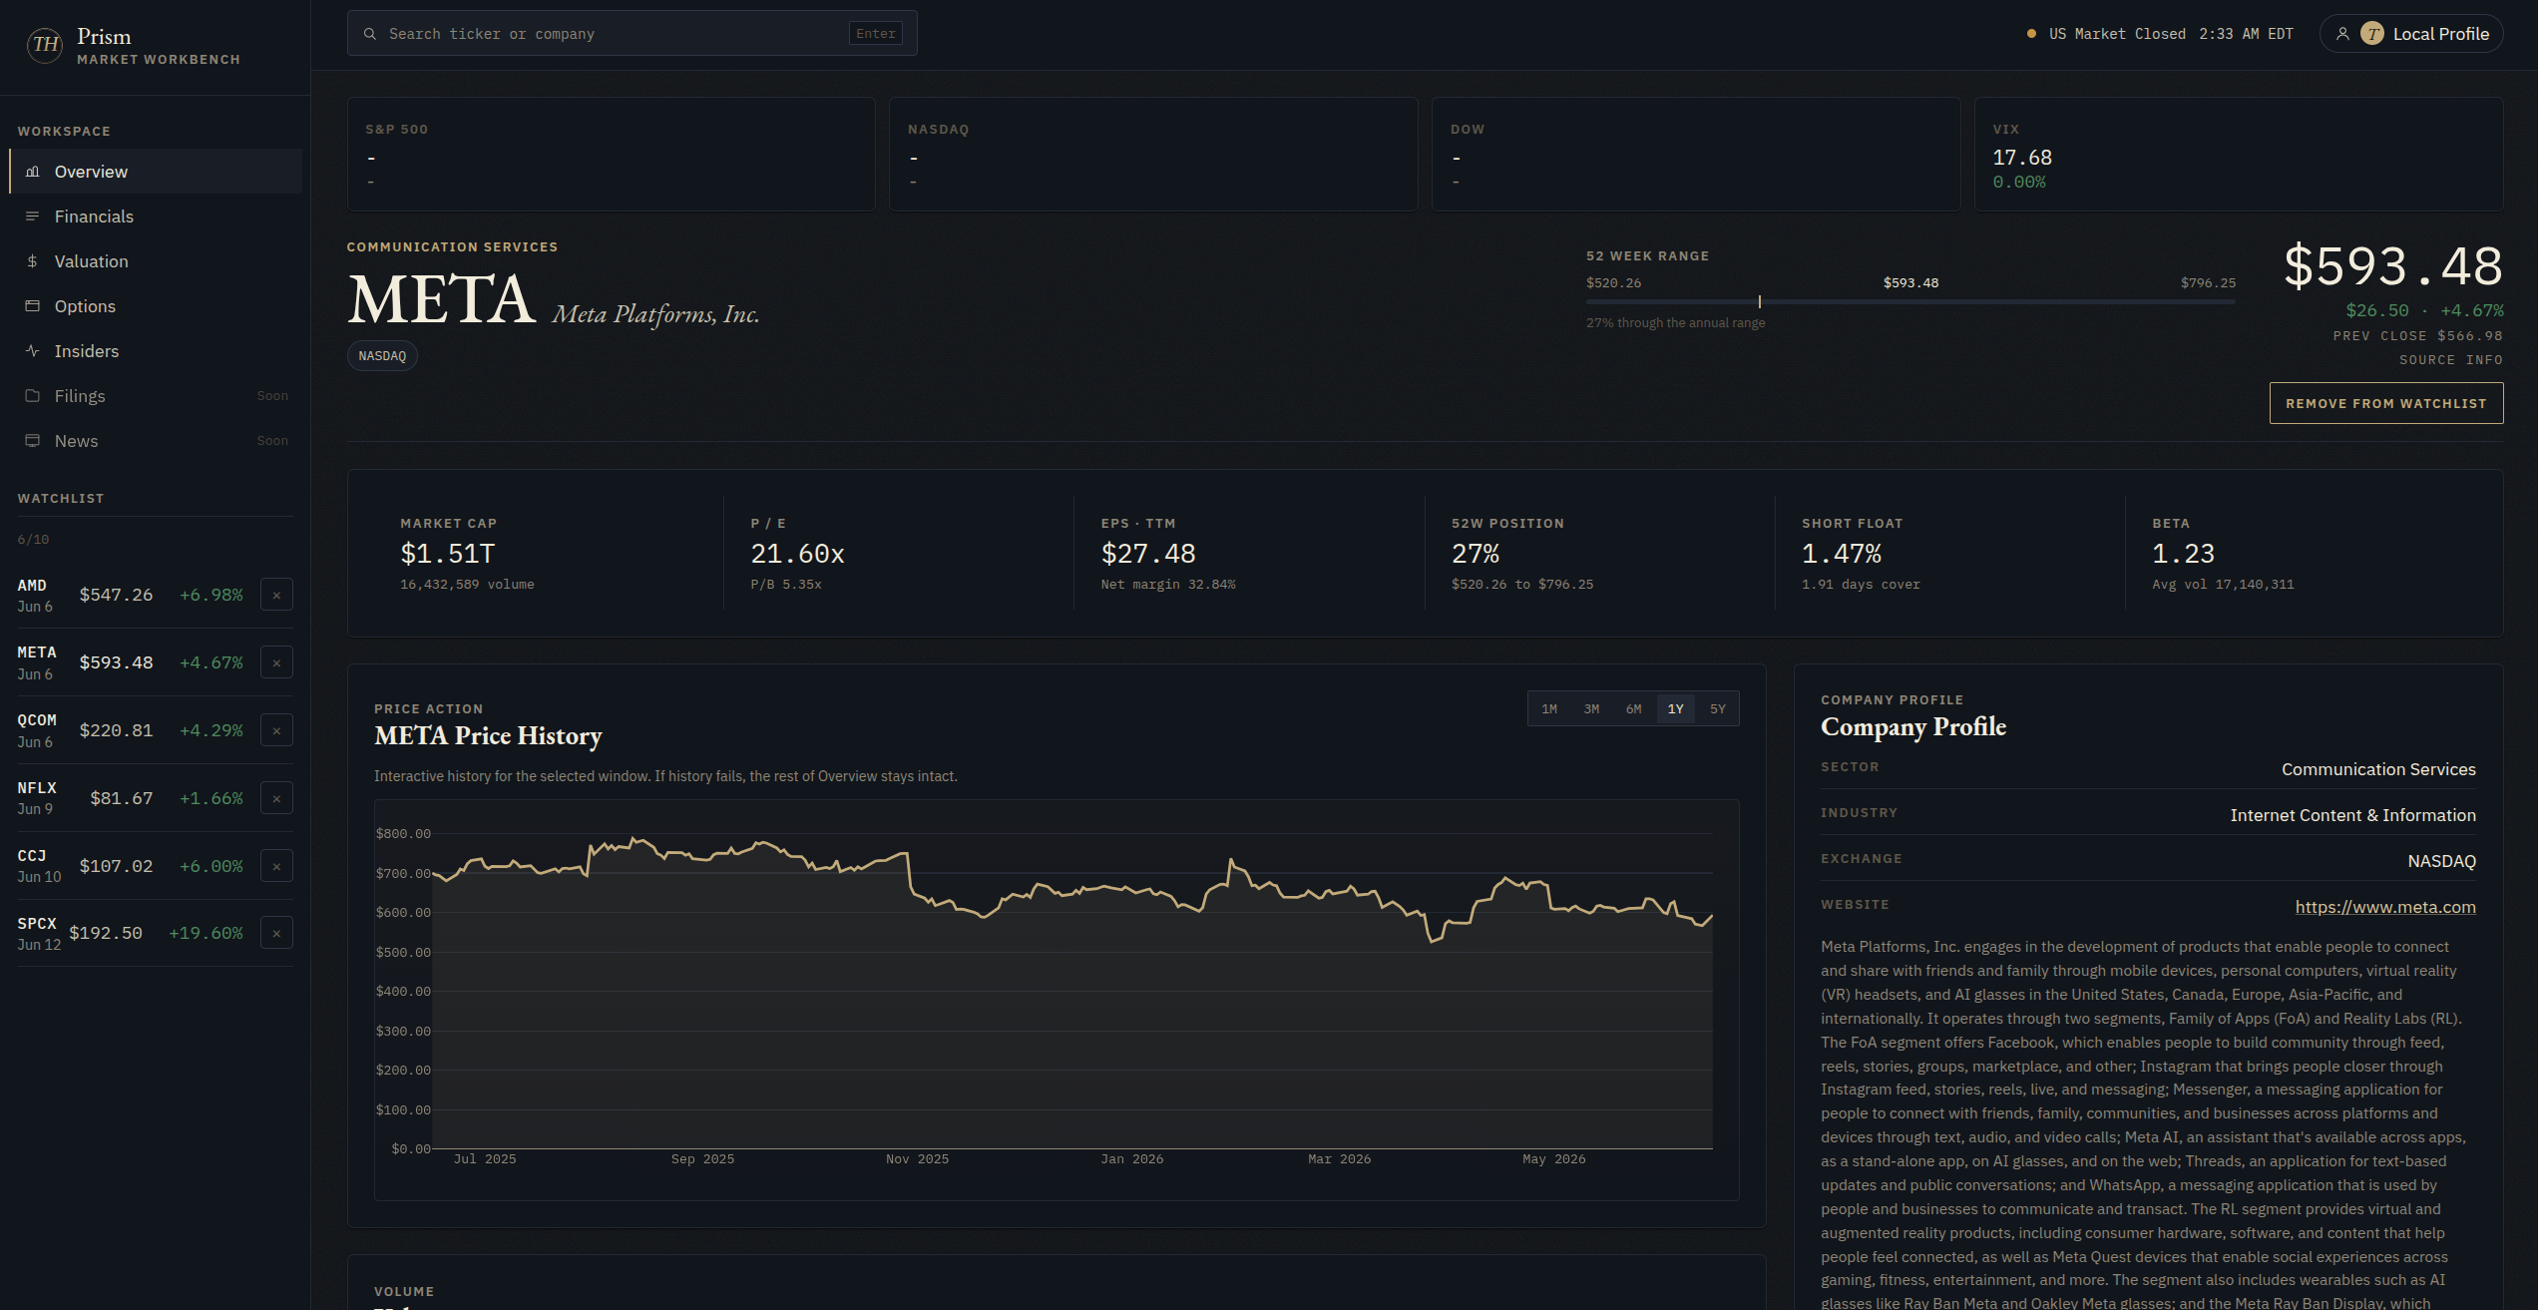2538x1310 pixels.
Task: Go to the Valuation section
Action: click(x=156, y=261)
